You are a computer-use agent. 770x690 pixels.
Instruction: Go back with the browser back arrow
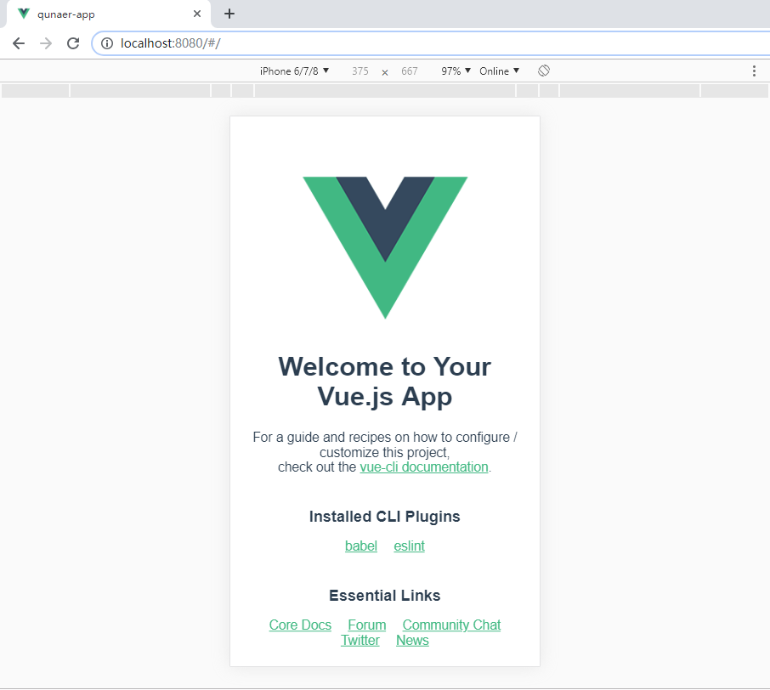(x=19, y=43)
